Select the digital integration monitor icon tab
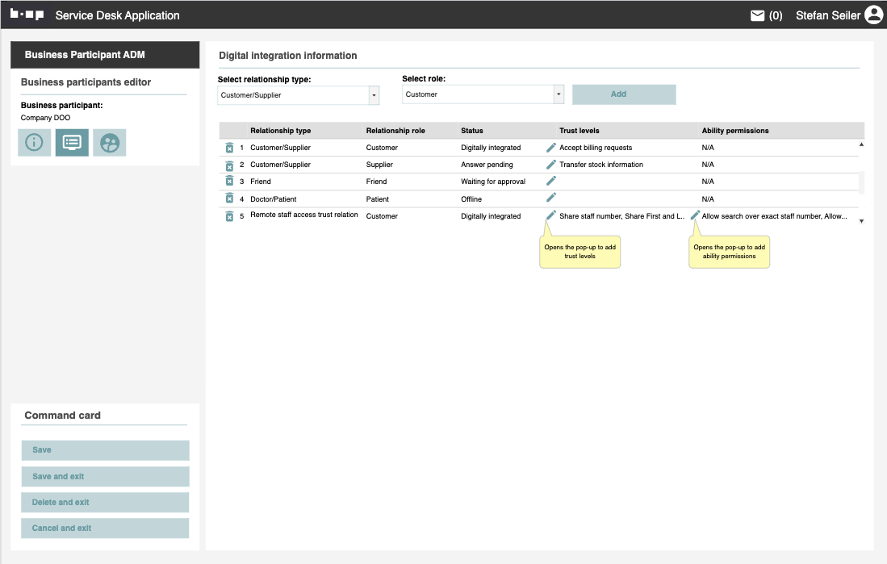 72,143
